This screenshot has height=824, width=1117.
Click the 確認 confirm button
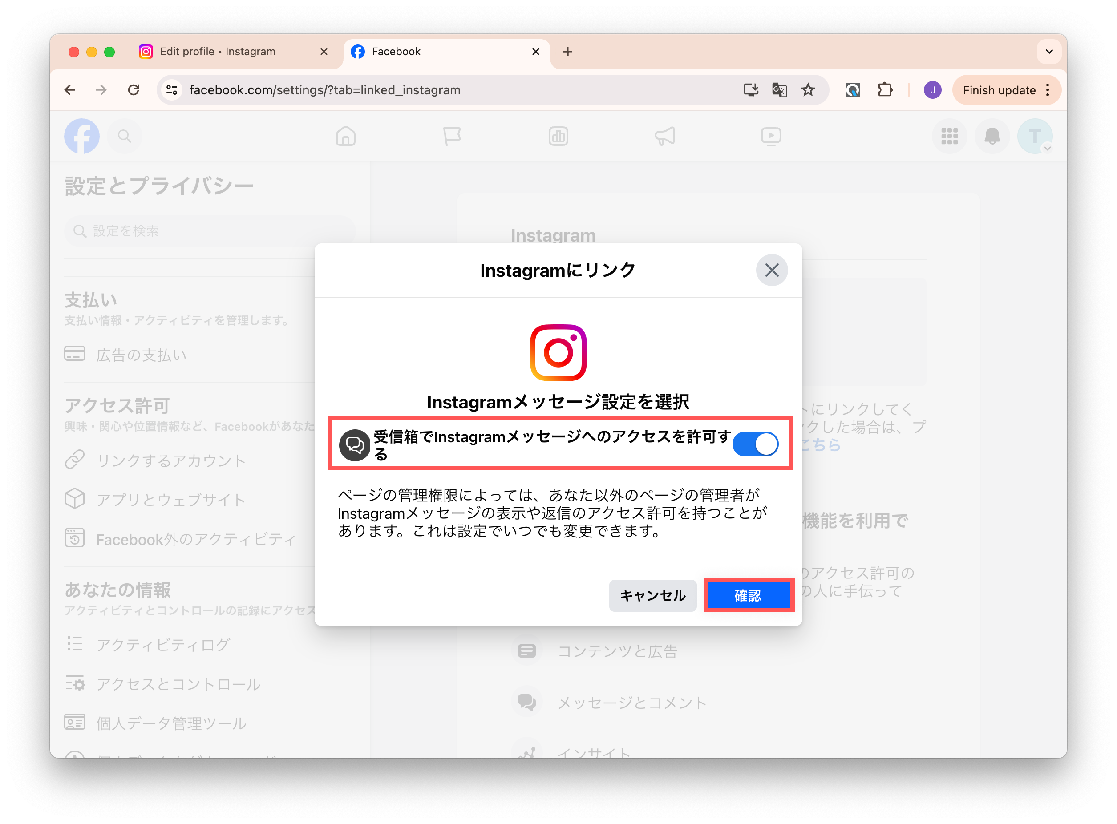749,595
